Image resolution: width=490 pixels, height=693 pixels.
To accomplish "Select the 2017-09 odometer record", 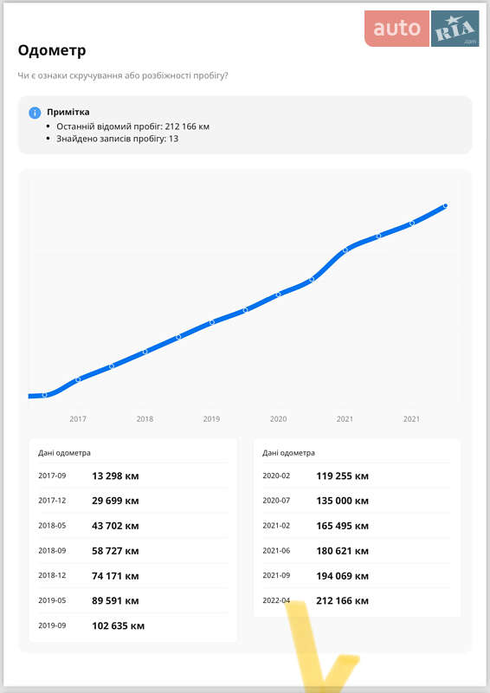I will 133,476.
